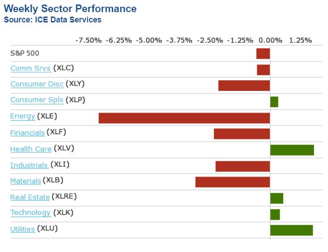The image size is (328, 252).
Task: Open the Health Care link
Action: pyautogui.click(x=31, y=149)
